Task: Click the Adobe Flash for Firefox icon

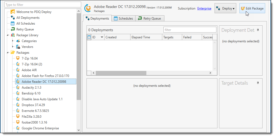Action: pos(18,76)
